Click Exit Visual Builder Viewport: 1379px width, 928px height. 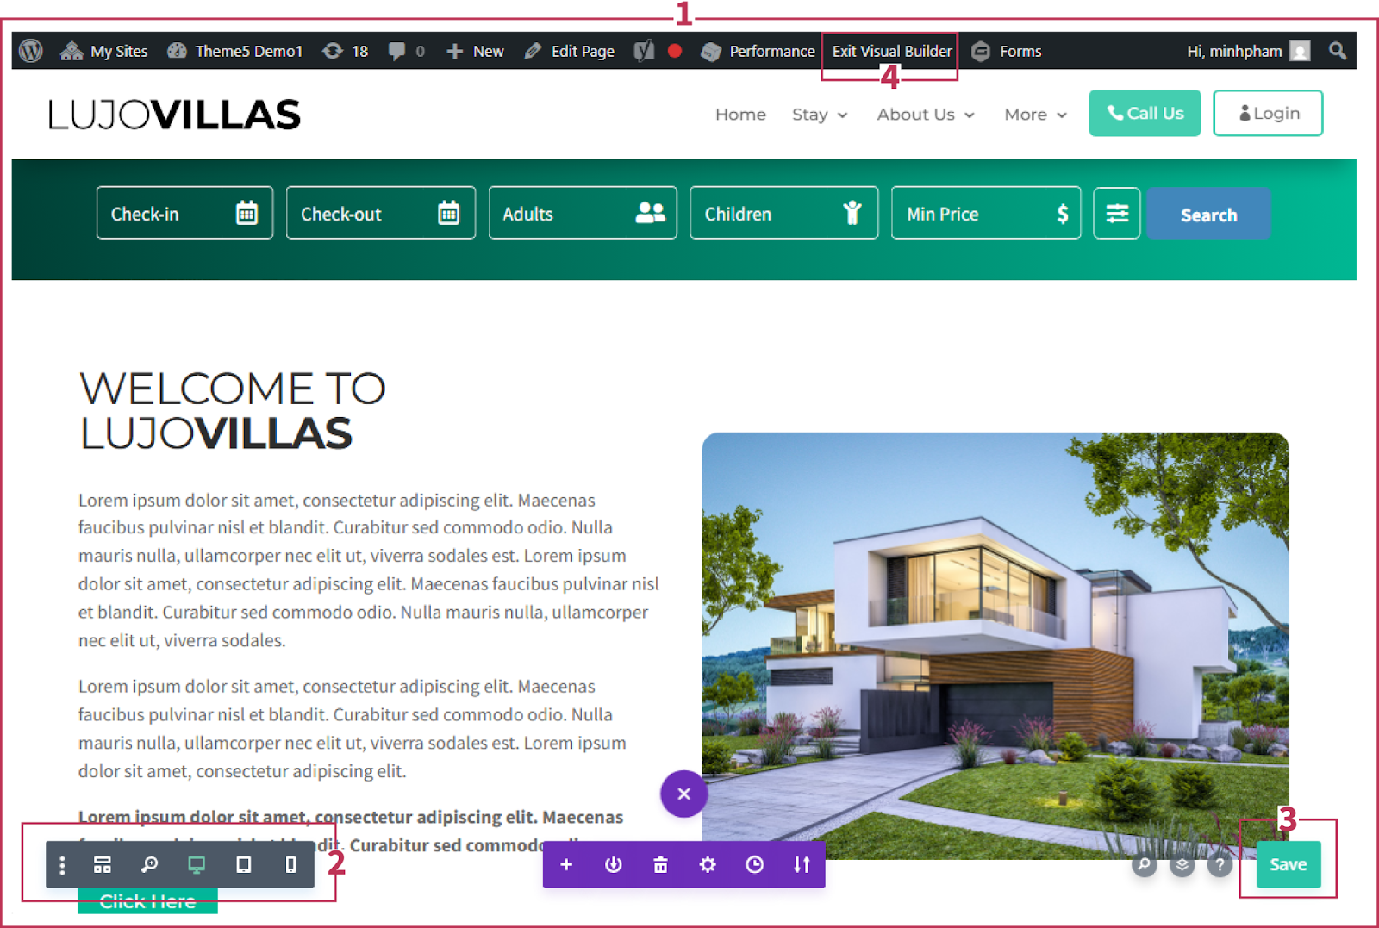pos(892,51)
